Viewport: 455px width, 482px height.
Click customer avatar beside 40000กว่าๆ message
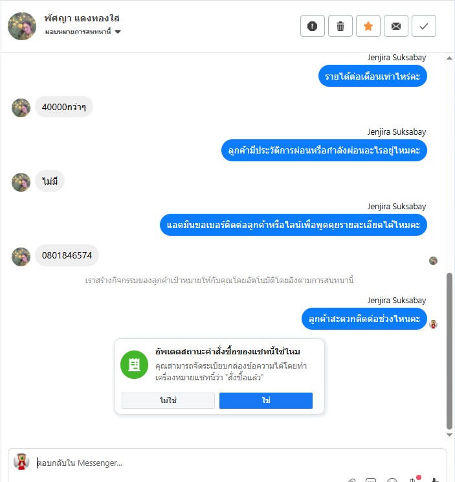21,108
